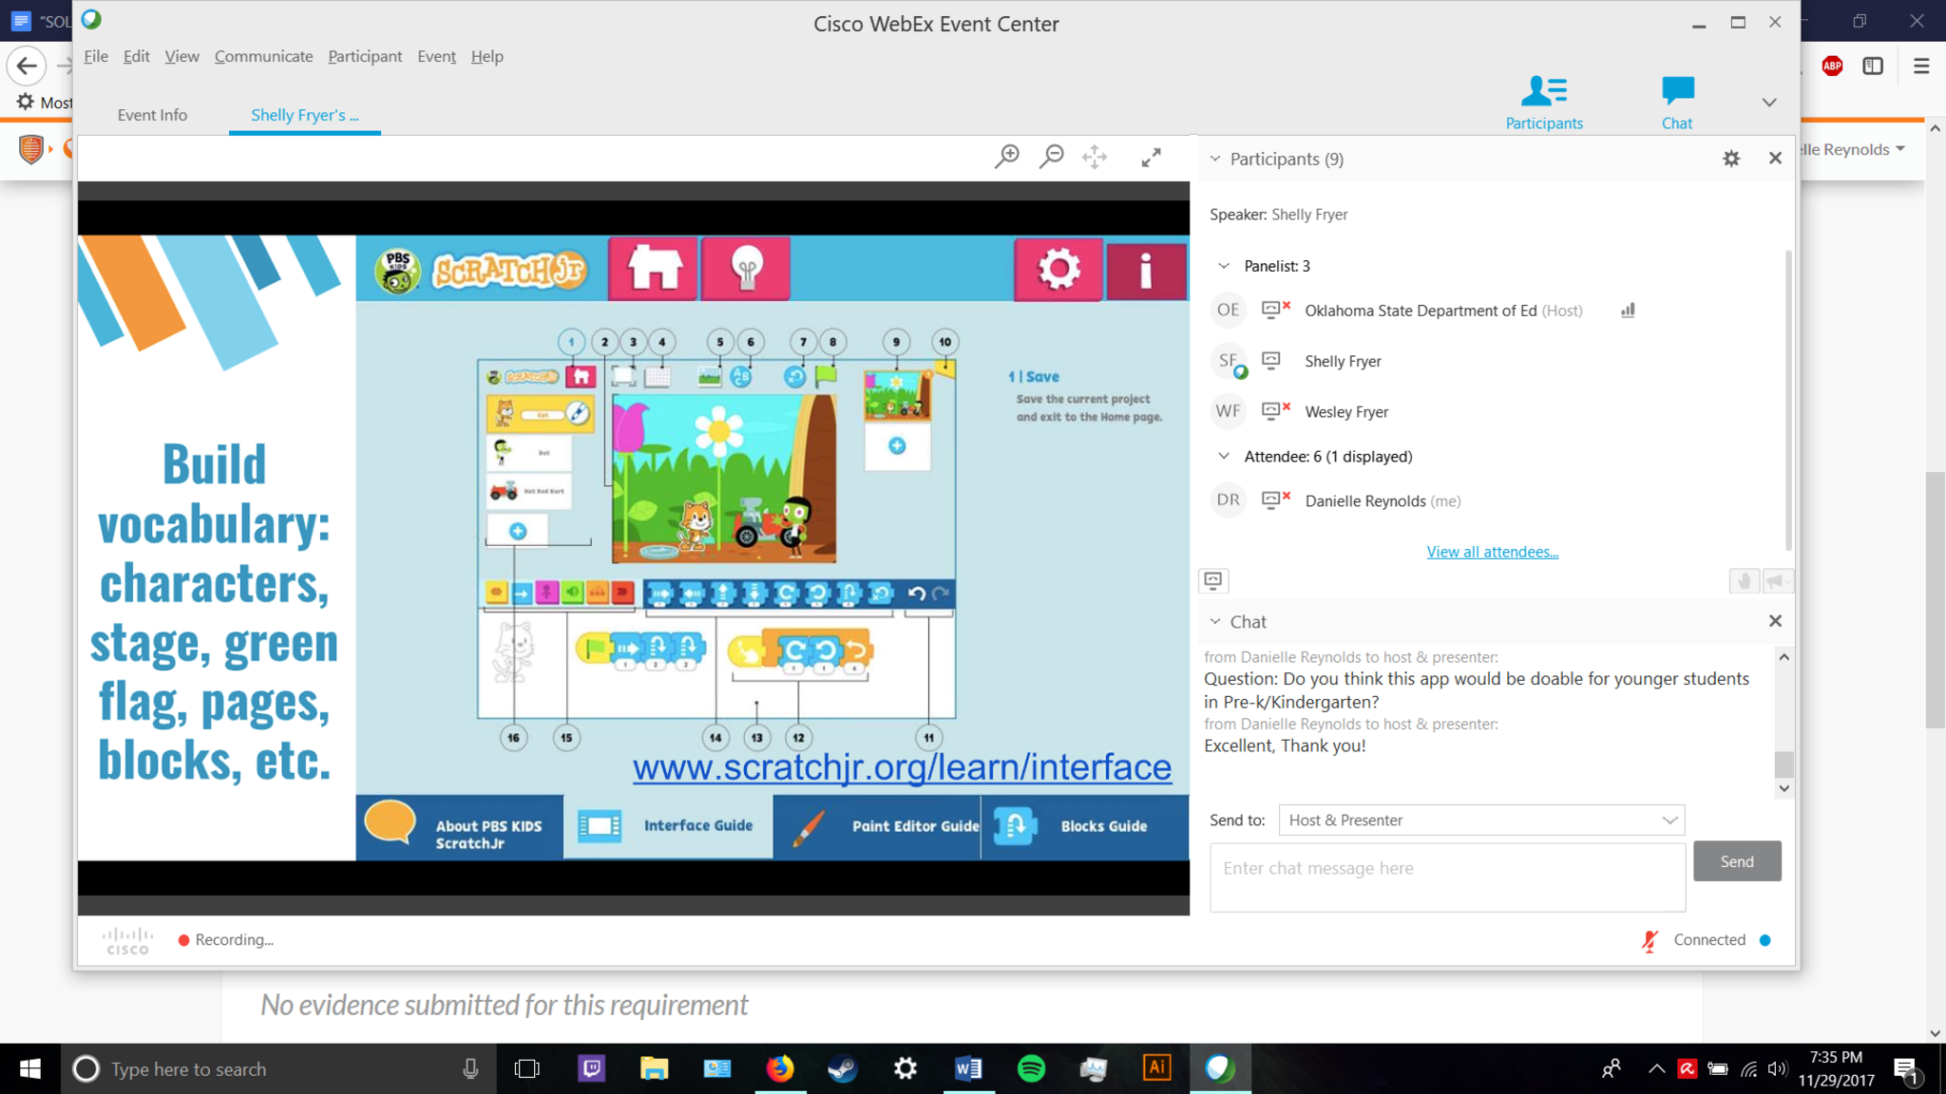The height and width of the screenshot is (1094, 1946).
Task: Switch shared content to full-screen view
Action: pyautogui.click(x=1151, y=158)
